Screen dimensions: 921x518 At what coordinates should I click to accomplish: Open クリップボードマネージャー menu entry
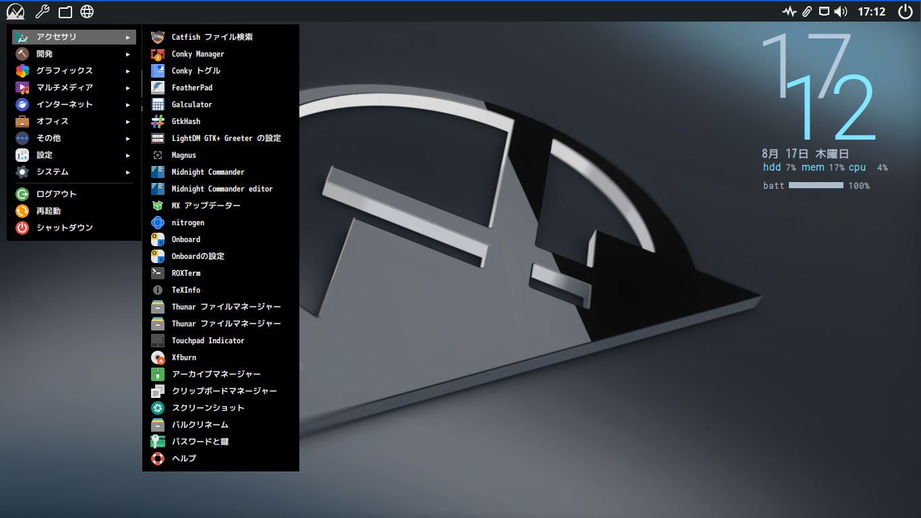(220, 391)
